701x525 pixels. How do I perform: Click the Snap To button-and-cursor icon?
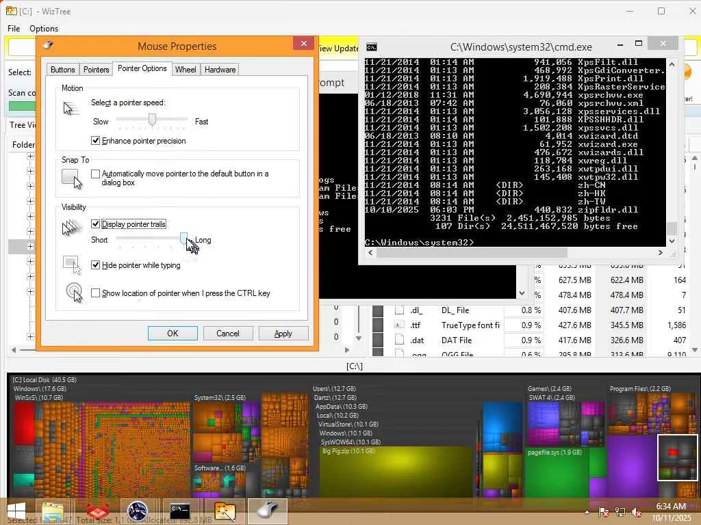pos(73,179)
